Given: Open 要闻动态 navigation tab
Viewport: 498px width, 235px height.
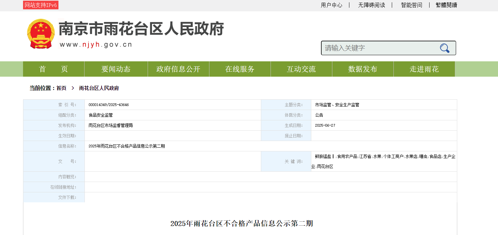Looking at the screenshot, I should tap(116, 69).
